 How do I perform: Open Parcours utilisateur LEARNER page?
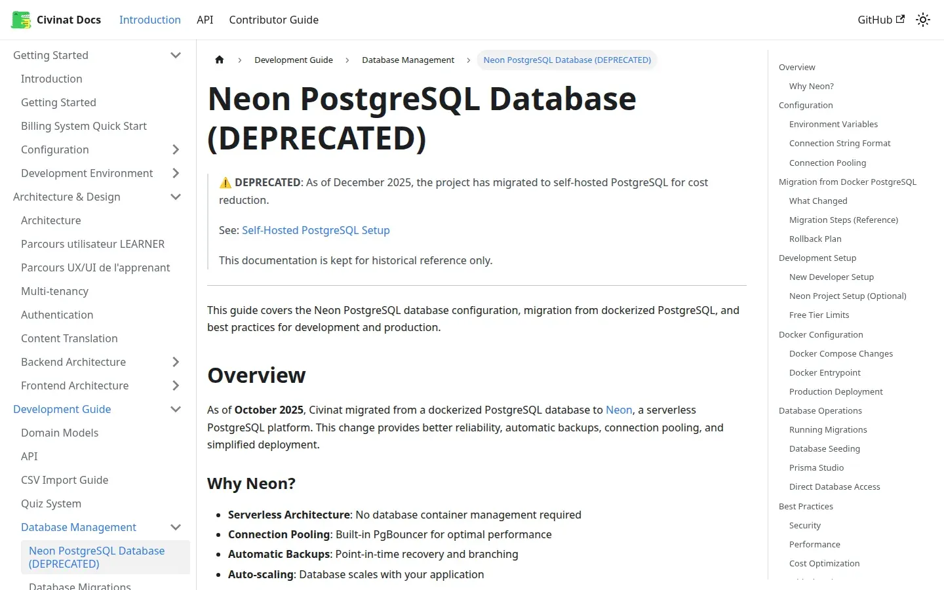click(x=92, y=244)
